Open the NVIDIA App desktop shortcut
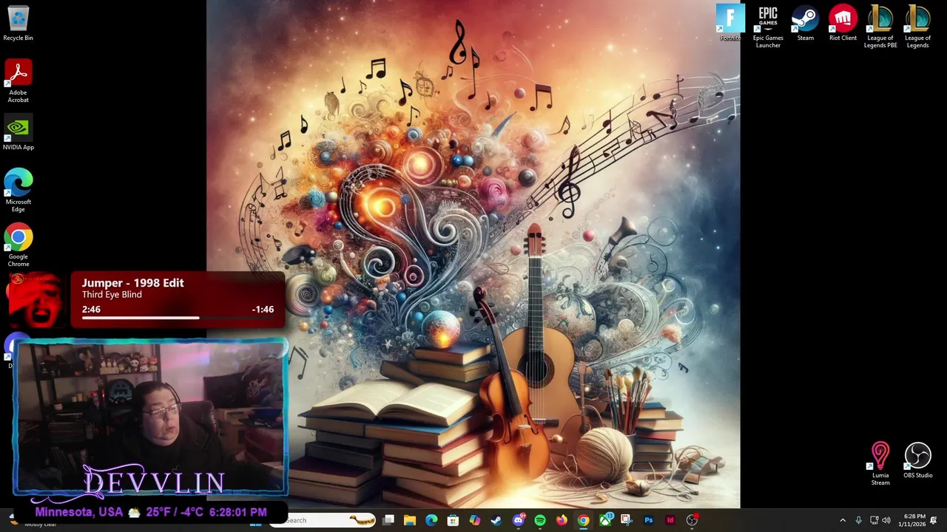 point(18,133)
